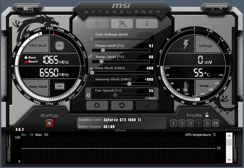Click the thermometer temperature icon
The image size is (244, 168).
[185, 87]
